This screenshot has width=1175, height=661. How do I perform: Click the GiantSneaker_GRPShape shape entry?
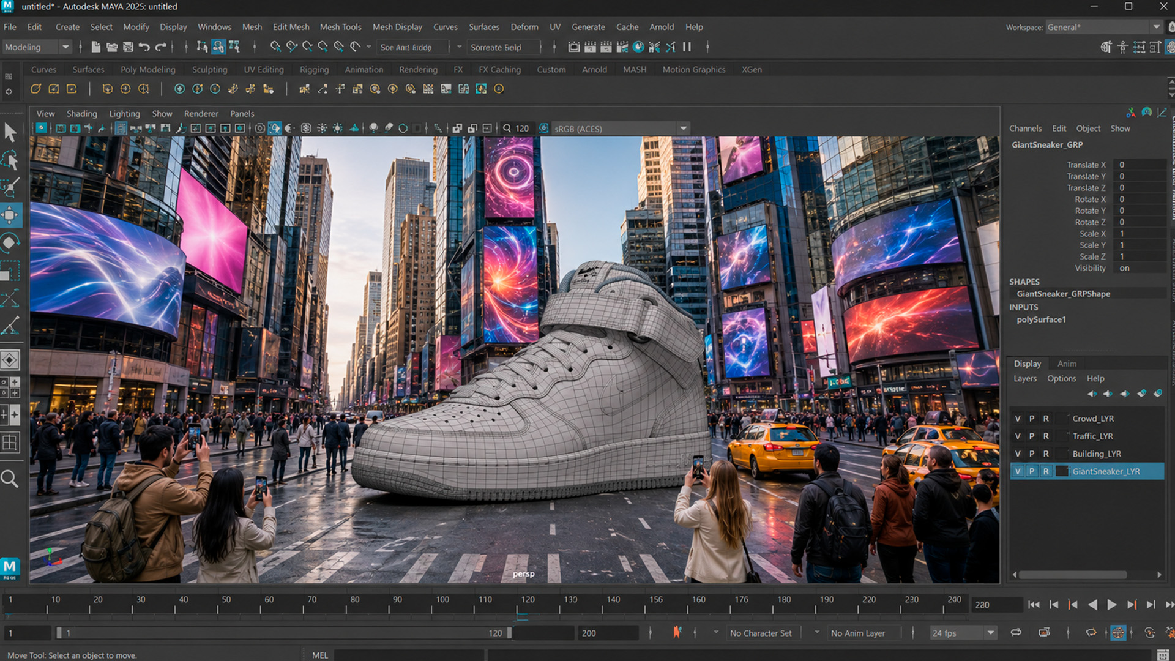pos(1063,294)
